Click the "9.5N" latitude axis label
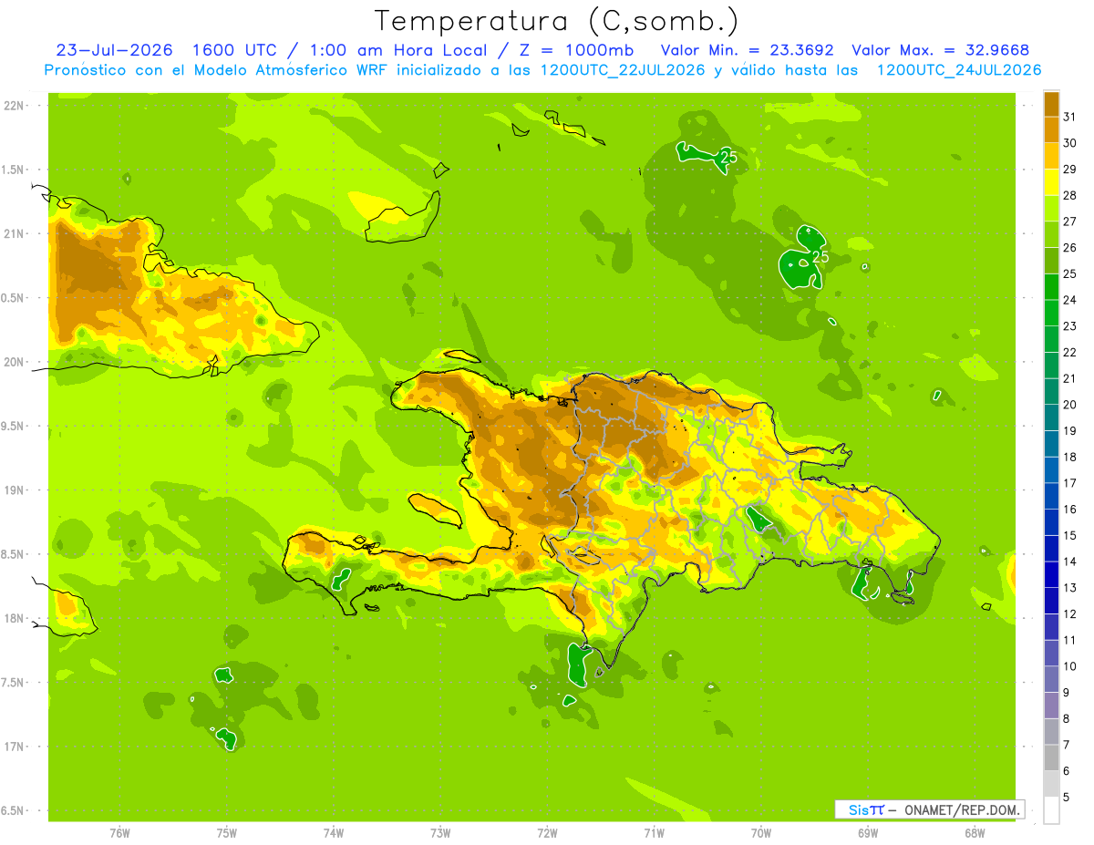 point(14,427)
